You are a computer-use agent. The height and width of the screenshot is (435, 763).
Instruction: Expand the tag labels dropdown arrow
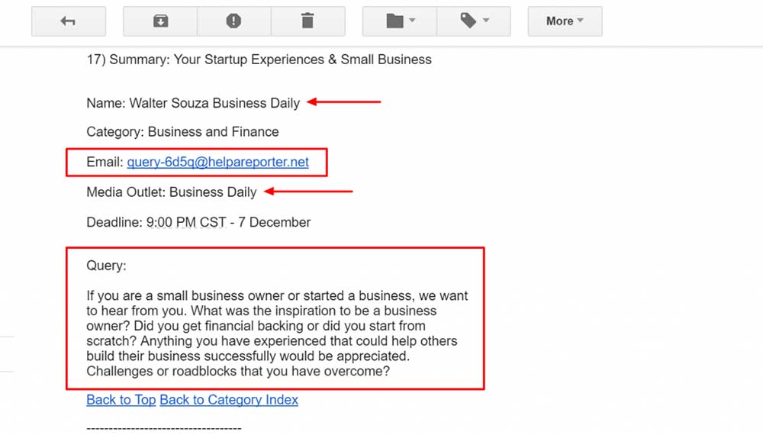[x=486, y=21]
